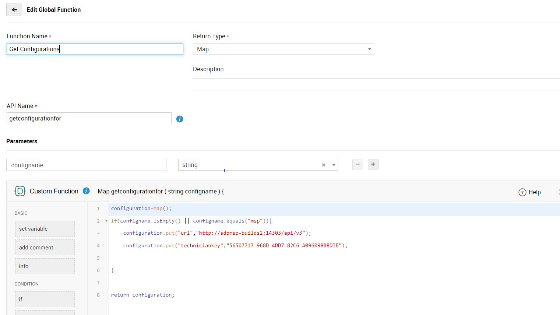The height and width of the screenshot is (315, 560).
Task: Select the set variable block
Action: 45,229
